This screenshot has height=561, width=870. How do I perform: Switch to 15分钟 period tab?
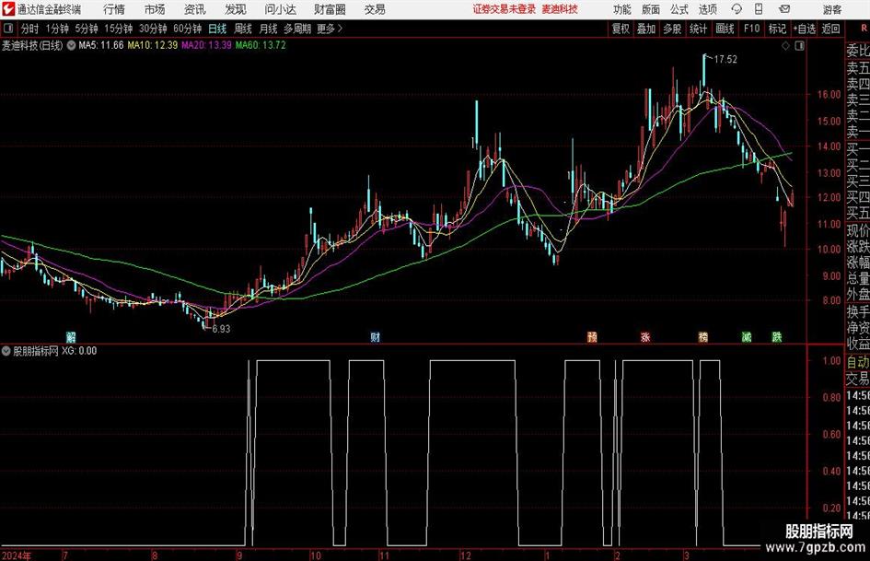[118, 29]
